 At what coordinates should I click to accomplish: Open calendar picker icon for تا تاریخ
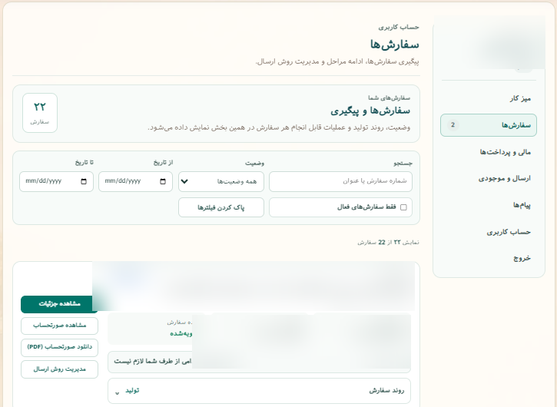[x=84, y=181]
